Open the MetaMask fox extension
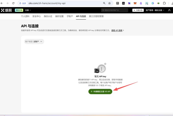Image resolution: width=173 pixels, height=116 pixels. click(135, 3)
